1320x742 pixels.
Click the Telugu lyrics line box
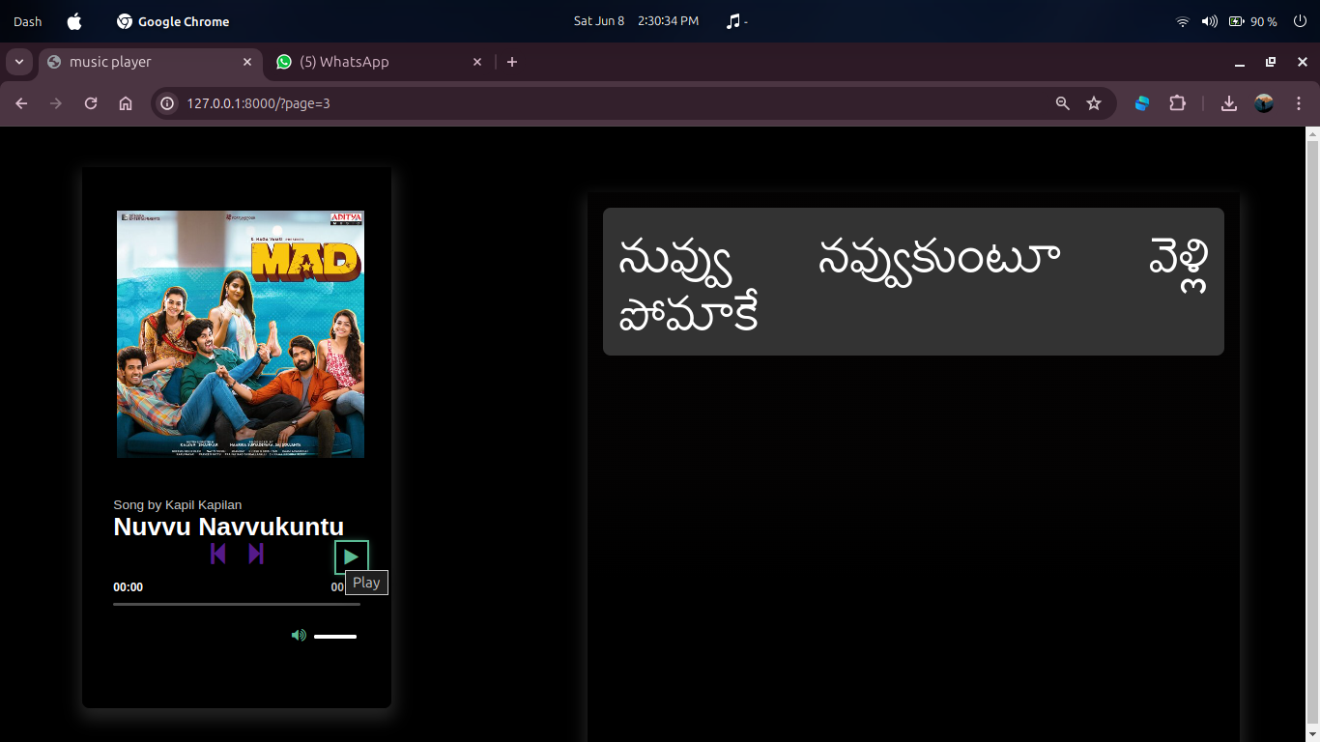point(913,281)
